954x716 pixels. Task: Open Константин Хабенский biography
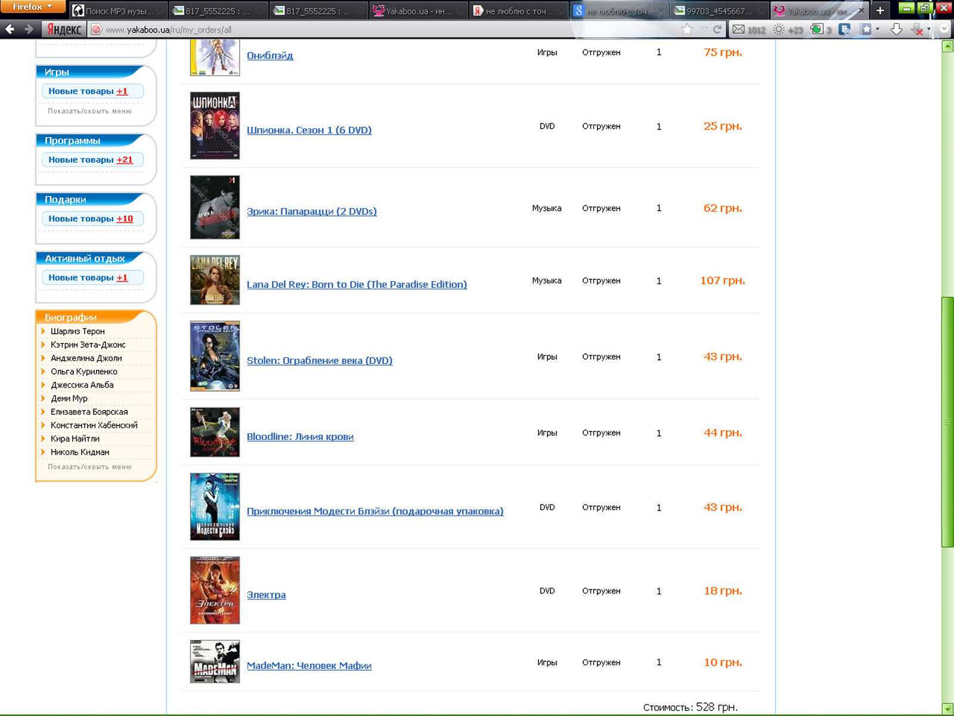tap(94, 425)
